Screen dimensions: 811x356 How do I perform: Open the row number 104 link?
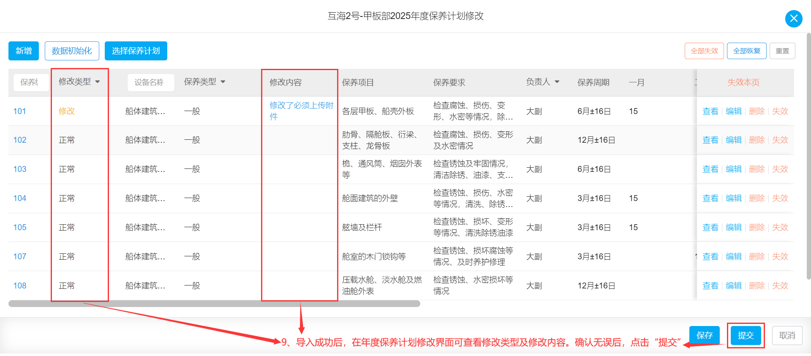pyautogui.click(x=20, y=198)
